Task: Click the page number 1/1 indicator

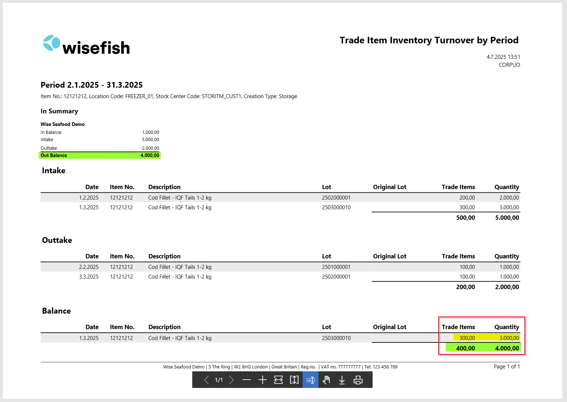Action: point(219,380)
